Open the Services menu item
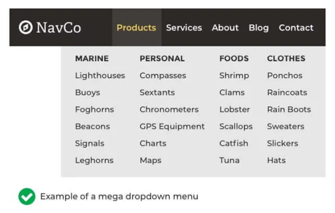 pyautogui.click(x=184, y=28)
